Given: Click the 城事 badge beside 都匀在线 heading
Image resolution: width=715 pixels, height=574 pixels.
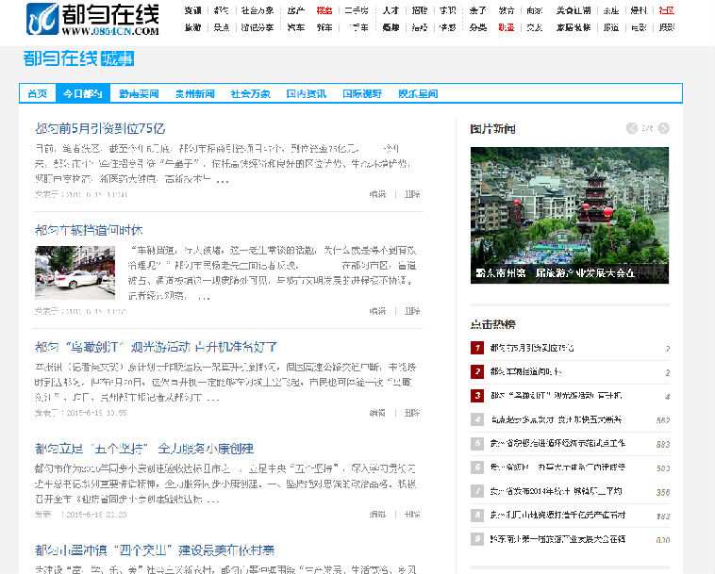Looking at the screenshot, I should coord(117,58).
